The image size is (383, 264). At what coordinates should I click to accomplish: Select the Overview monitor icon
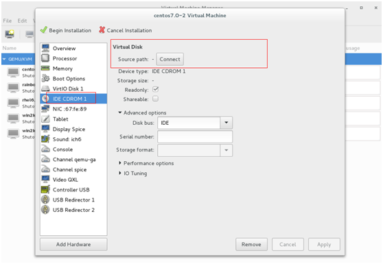pyautogui.click(x=45, y=48)
